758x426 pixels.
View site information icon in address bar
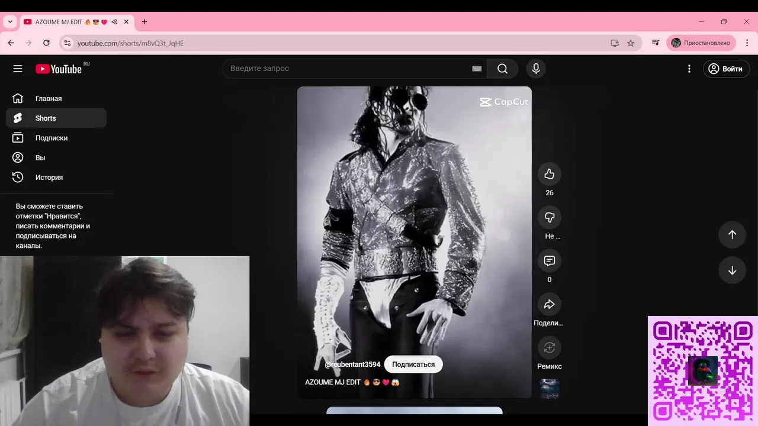[68, 43]
